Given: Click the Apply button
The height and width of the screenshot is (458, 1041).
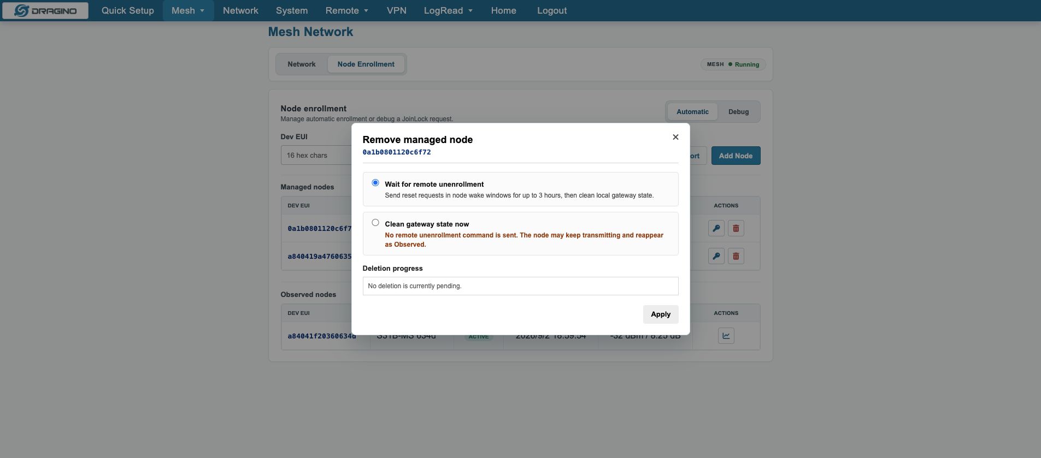Looking at the screenshot, I should [661, 314].
